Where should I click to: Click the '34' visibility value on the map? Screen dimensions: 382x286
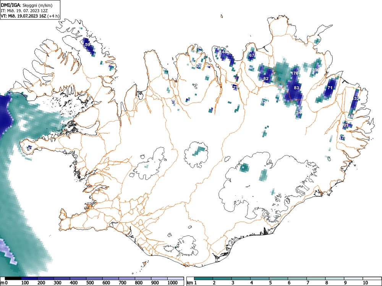pos(299,112)
